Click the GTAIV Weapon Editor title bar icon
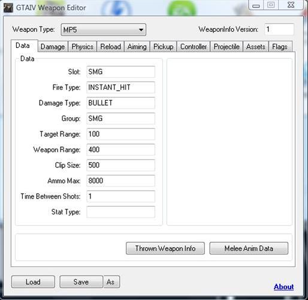This screenshot has height=300, width=308. point(8,8)
